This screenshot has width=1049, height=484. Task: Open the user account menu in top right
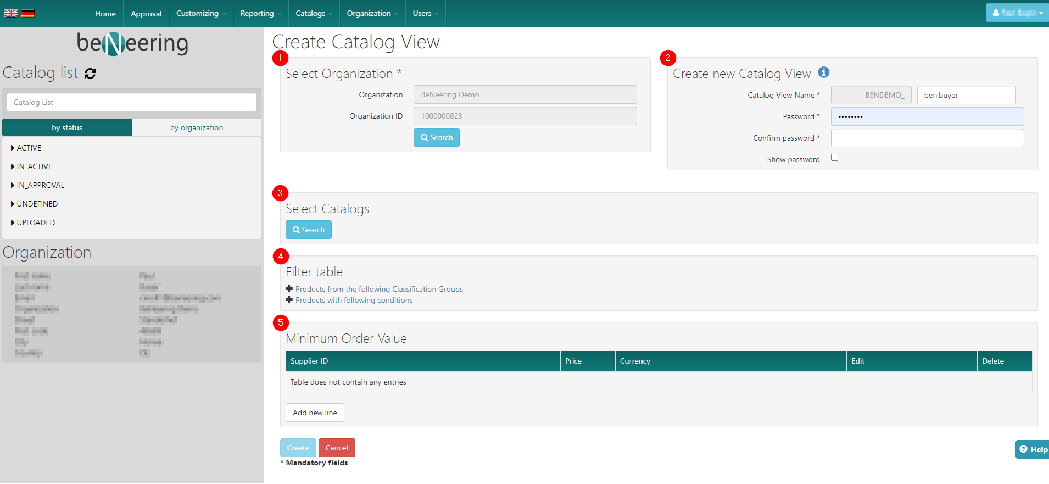pyautogui.click(x=1017, y=13)
